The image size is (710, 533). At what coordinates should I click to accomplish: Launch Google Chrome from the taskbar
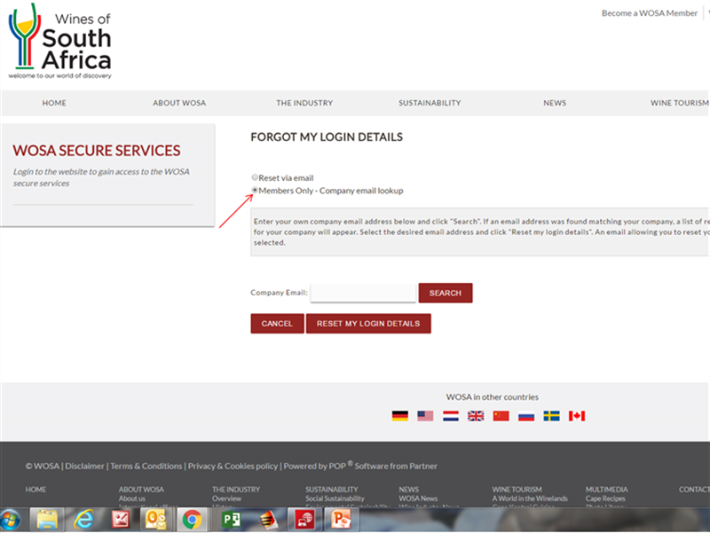tap(192, 520)
